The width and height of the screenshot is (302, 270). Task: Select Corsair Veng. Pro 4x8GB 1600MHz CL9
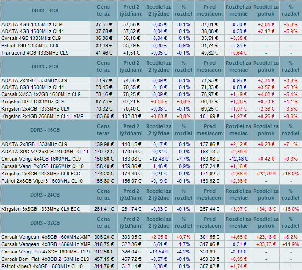pyautogui.click(x=46, y=252)
